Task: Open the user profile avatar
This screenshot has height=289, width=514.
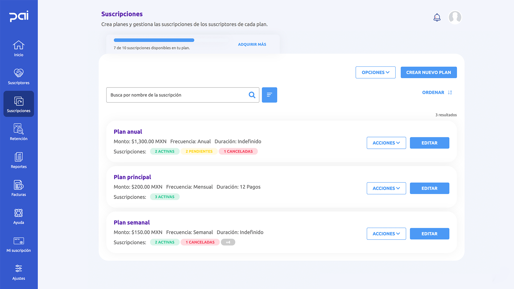Action: (x=455, y=17)
